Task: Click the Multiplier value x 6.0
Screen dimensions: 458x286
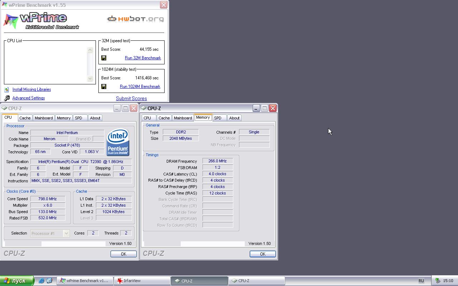Action: click(48, 205)
